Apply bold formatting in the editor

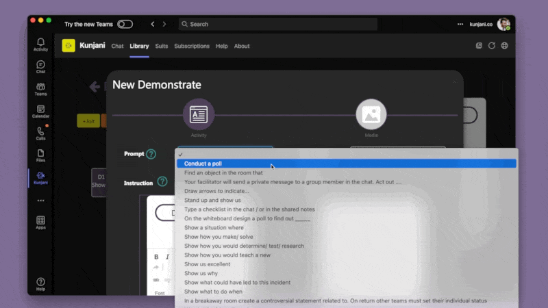[156, 257]
